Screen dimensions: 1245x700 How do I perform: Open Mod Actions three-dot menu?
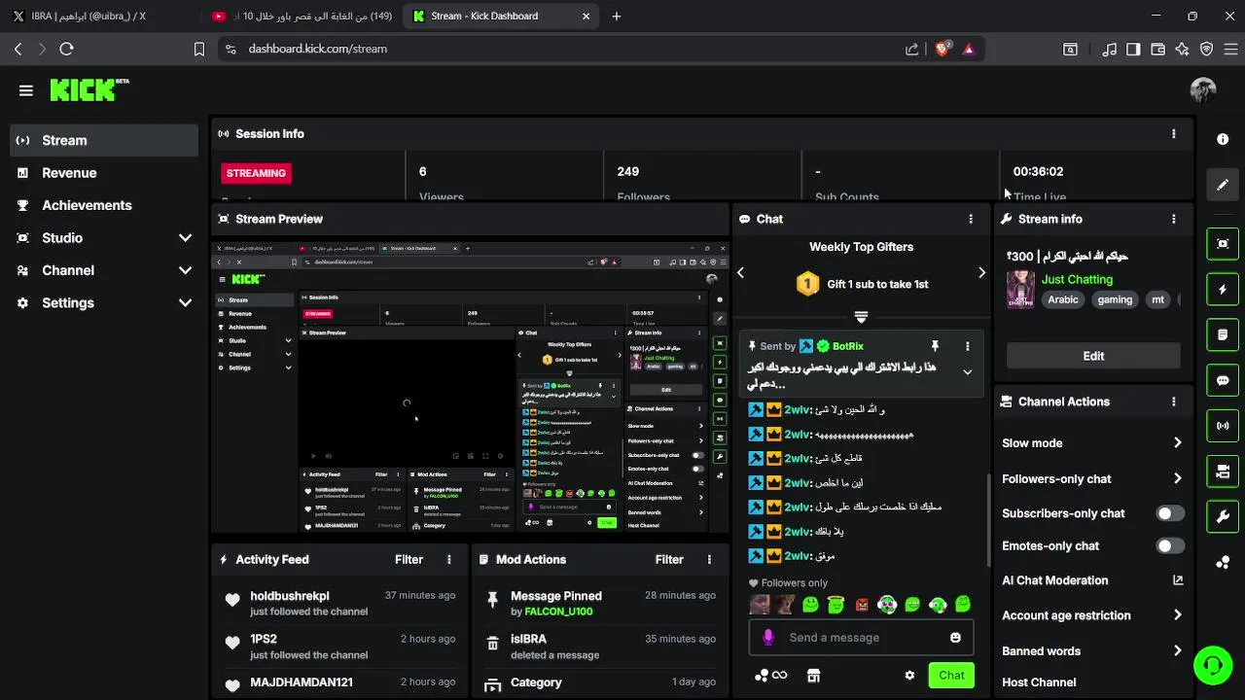tap(709, 559)
